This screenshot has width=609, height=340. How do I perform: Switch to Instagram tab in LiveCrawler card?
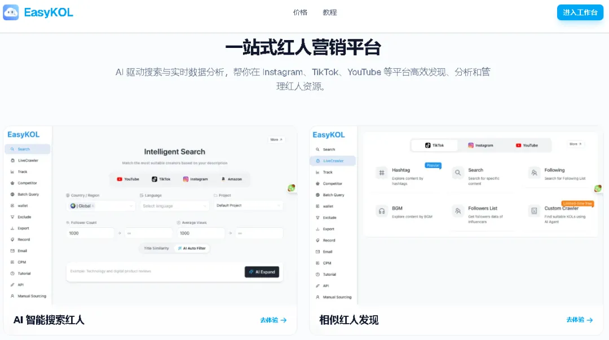tap(480, 145)
